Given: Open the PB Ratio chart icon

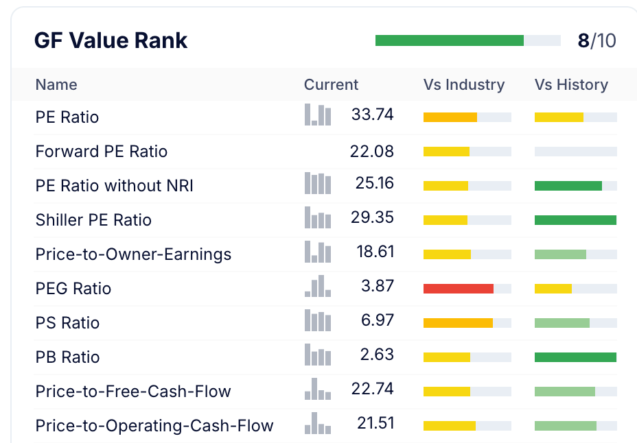Looking at the screenshot, I should point(318,355).
